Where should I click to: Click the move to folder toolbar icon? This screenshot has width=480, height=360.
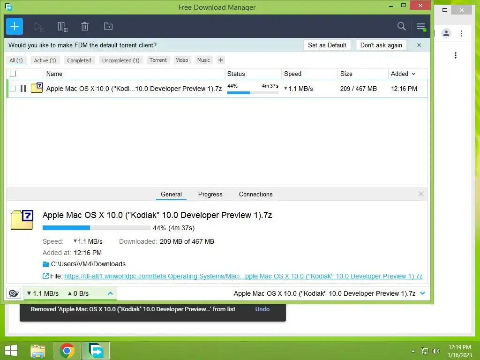108,27
